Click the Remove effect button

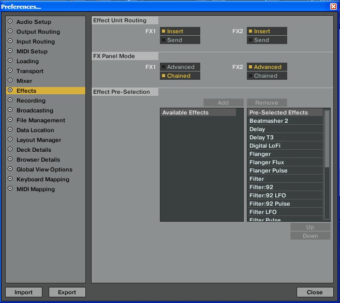267,103
